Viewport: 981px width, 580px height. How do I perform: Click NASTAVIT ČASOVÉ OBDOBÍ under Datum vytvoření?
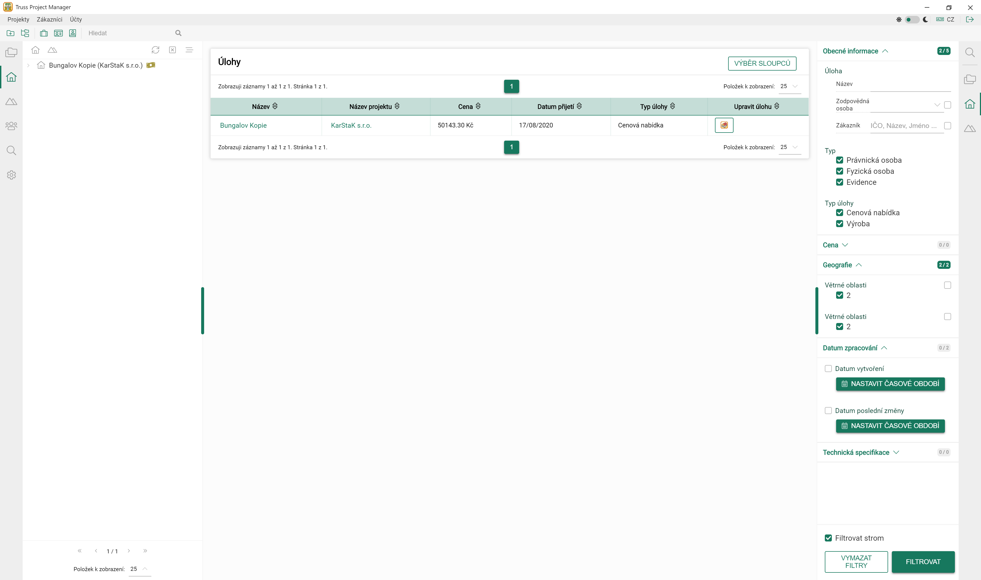click(x=890, y=384)
